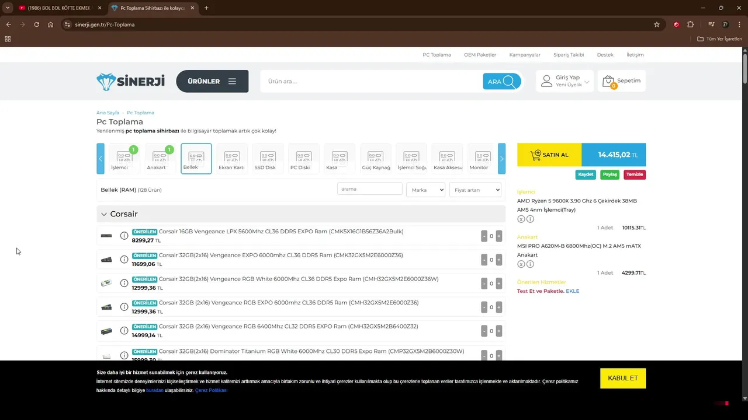Open the Chrome three-dot menu
The height and width of the screenshot is (420, 748).
(739, 24)
